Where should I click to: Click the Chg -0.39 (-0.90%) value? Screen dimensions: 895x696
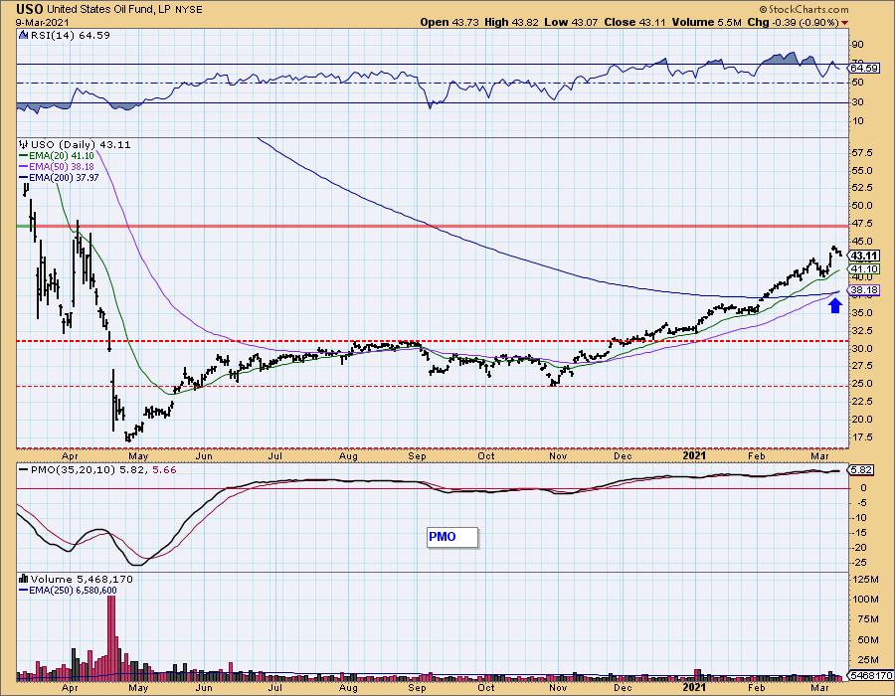click(793, 22)
